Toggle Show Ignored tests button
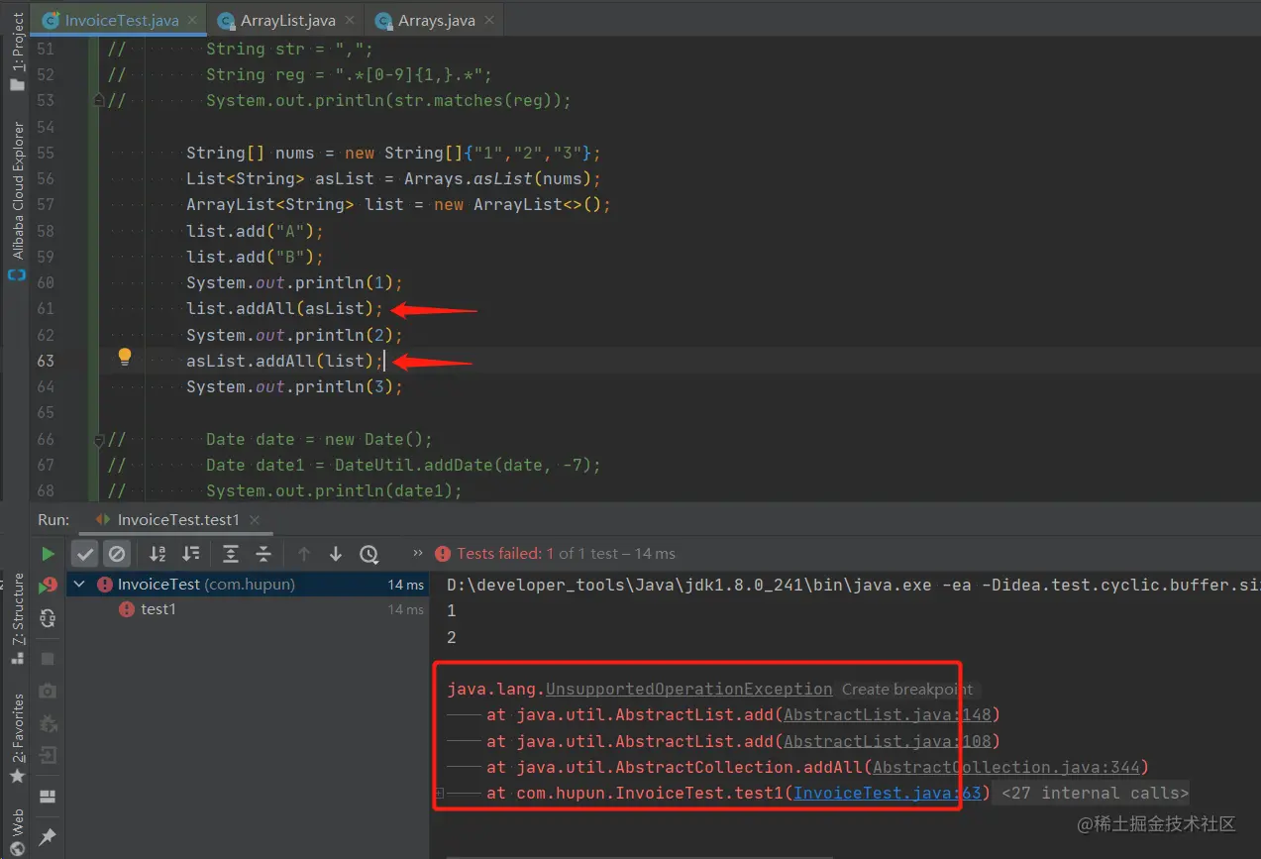 point(117,554)
